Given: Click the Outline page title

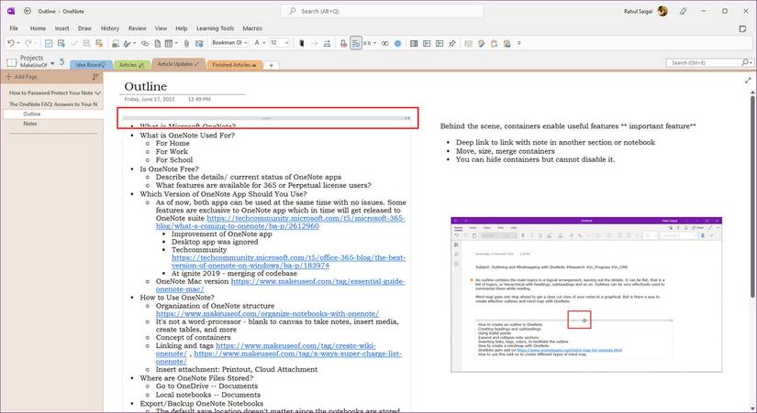Looking at the screenshot, I should [x=145, y=86].
